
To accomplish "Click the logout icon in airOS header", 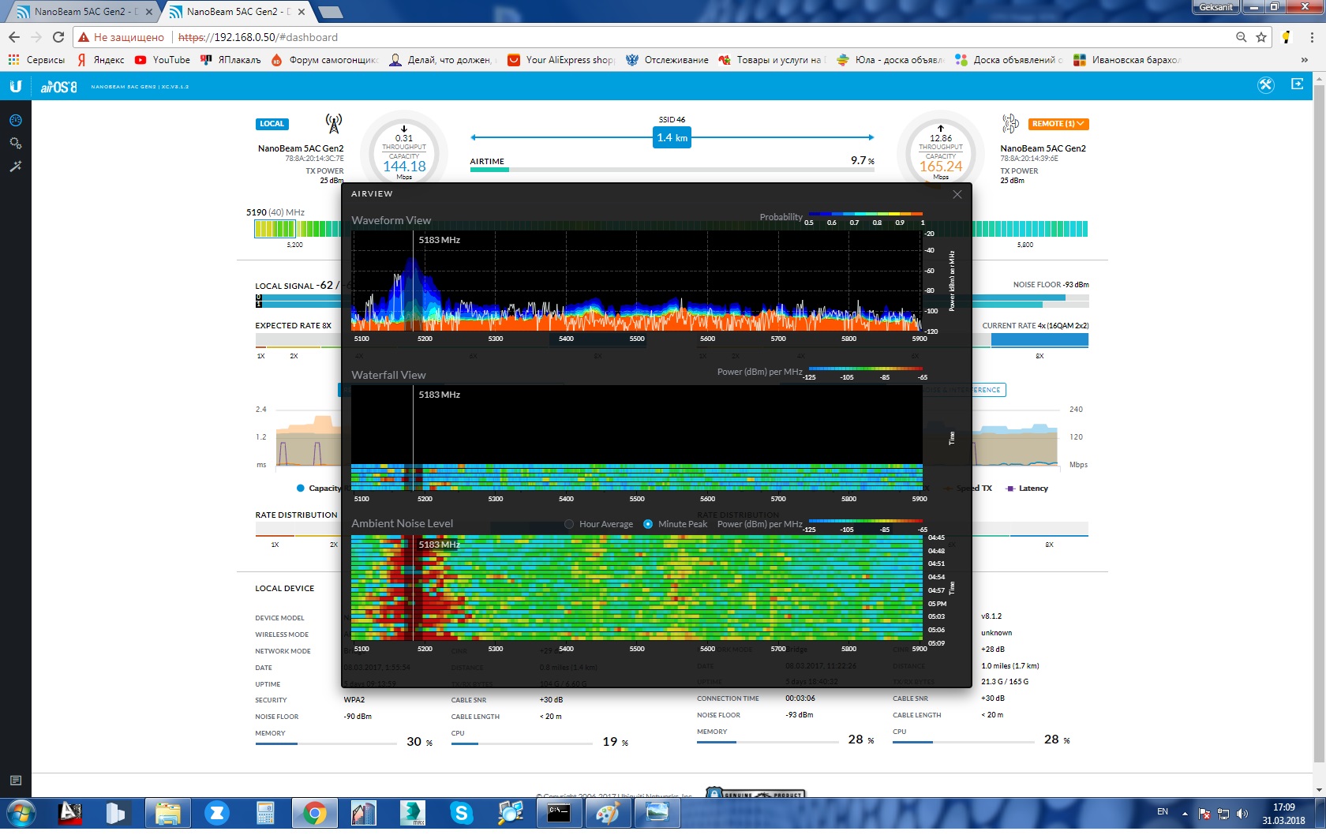I will (1297, 84).
